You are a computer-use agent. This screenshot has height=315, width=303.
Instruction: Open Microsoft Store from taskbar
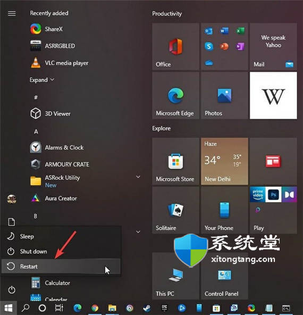pyautogui.click(x=216, y=308)
